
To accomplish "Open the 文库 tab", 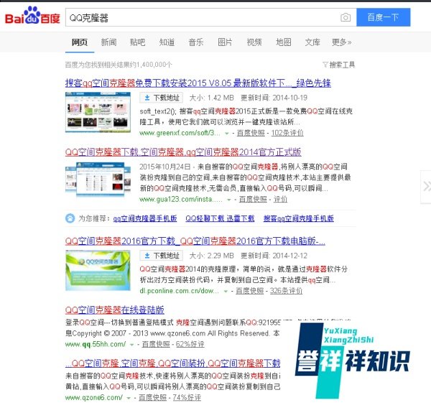I will (x=312, y=42).
